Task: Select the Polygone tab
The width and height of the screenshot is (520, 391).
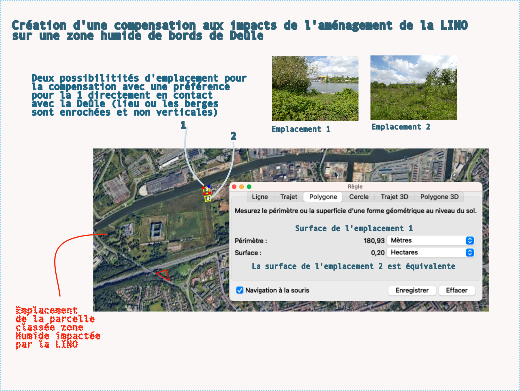Action: [323, 197]
